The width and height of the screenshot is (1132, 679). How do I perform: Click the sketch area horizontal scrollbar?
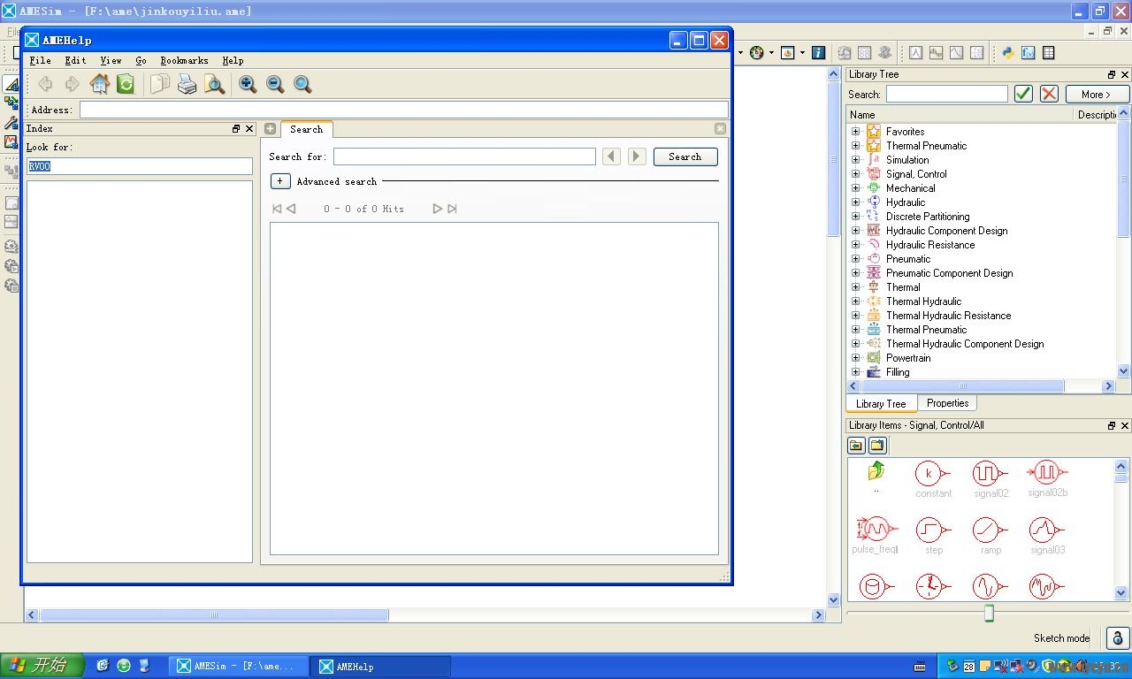click(213, 614)
